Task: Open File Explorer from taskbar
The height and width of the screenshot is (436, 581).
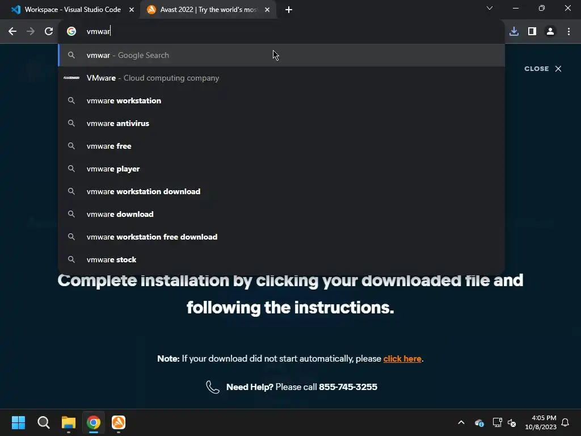Action: [69, 422]
